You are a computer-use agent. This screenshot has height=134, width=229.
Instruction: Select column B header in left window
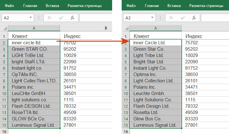[86, 28]
